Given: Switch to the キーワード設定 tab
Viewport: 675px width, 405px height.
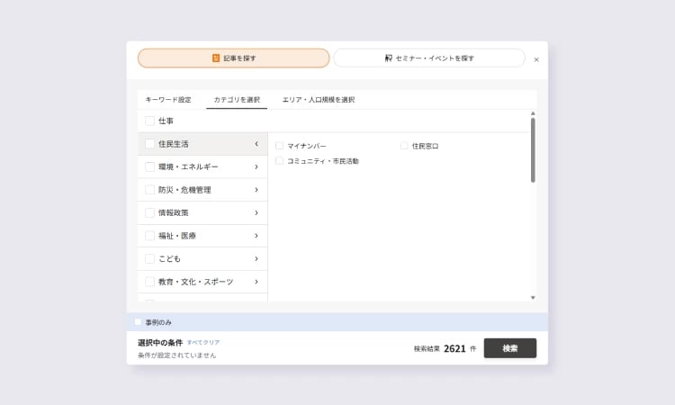Looking at the screenshot, I should click(x=168, y=100).
